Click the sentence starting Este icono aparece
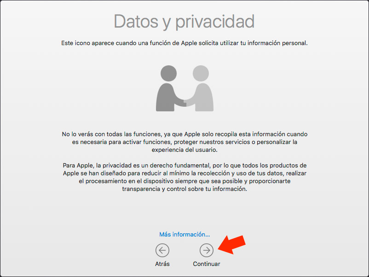 pyautogui.click(x=184, y=43)
